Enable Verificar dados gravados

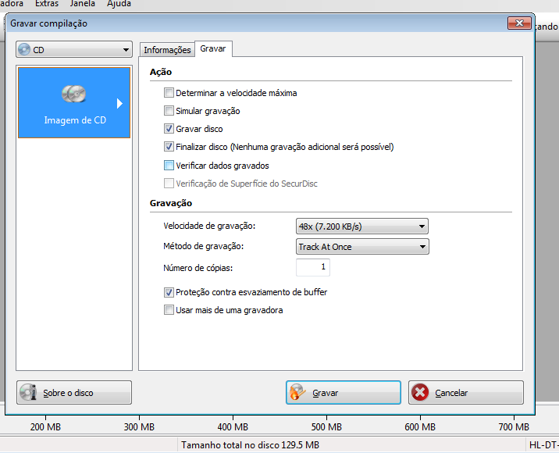(x=169, y=166)
